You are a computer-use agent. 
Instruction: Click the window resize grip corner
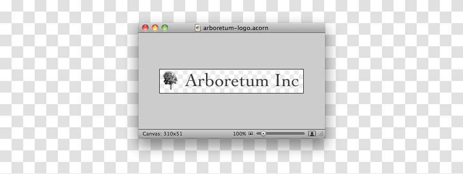[x=321, y=134]
